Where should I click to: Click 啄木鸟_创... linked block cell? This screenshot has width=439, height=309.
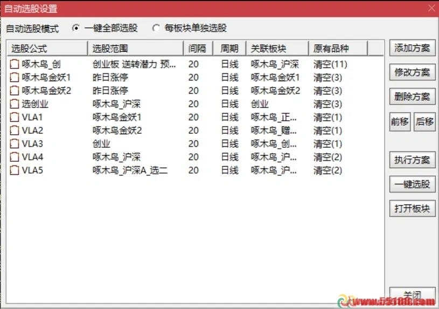274,143
